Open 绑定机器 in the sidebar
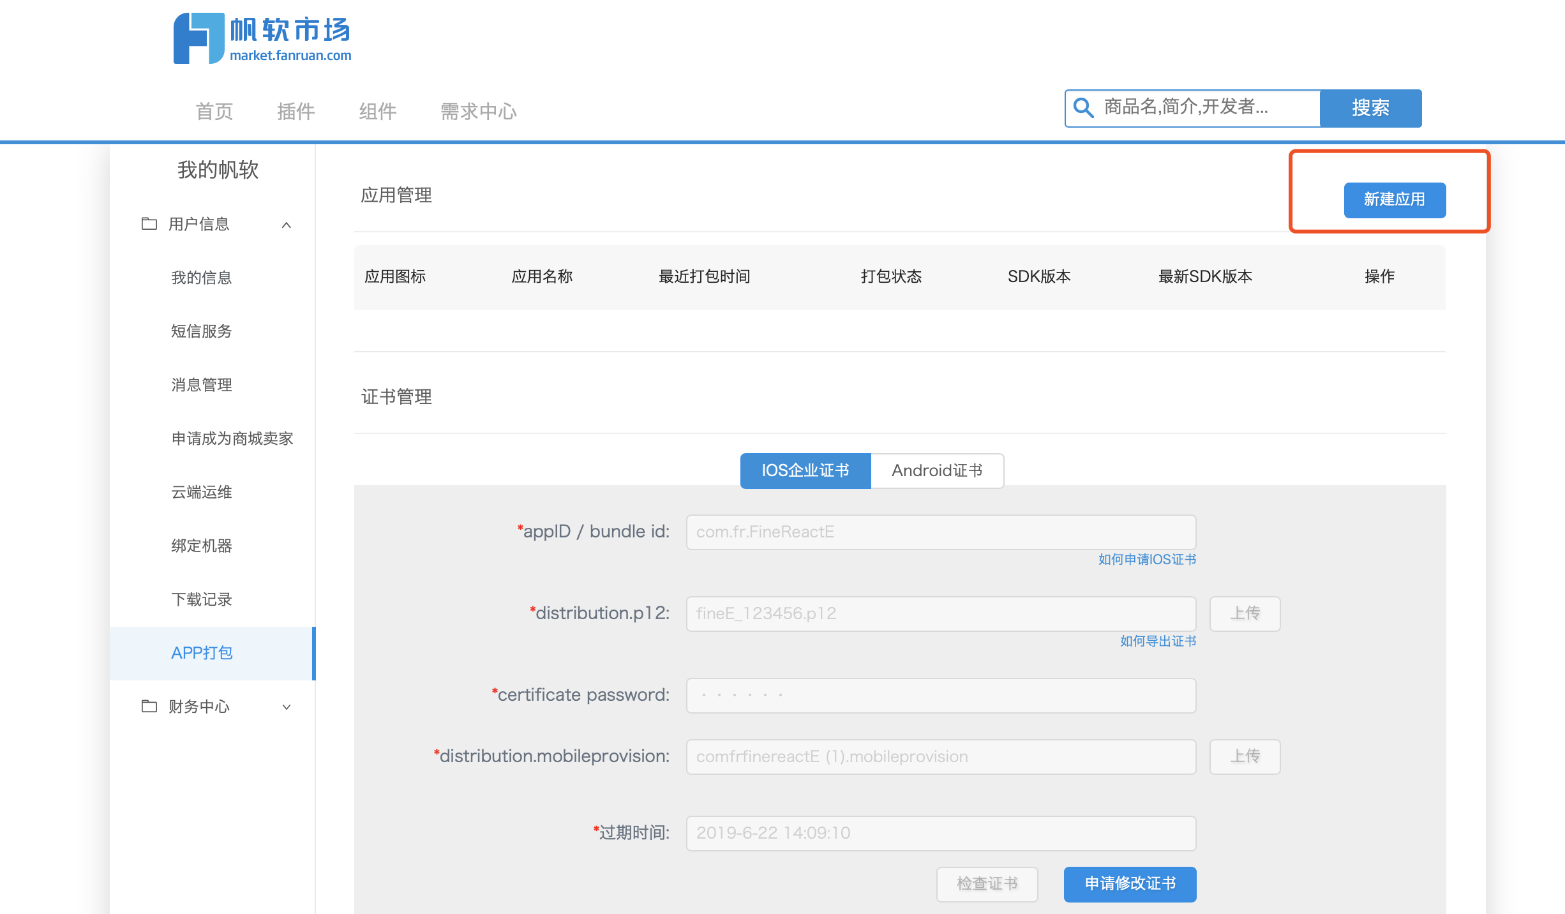 pyautogui.click(x=202, y=546)
